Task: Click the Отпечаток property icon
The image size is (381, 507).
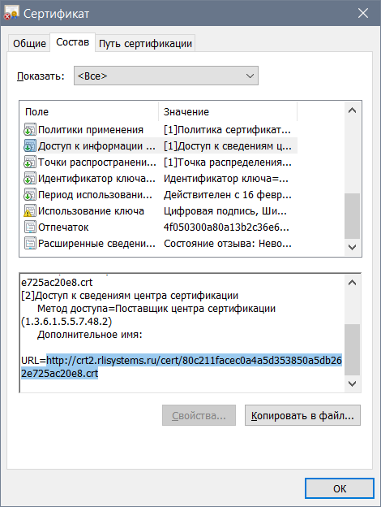Action: coord(30,227)
